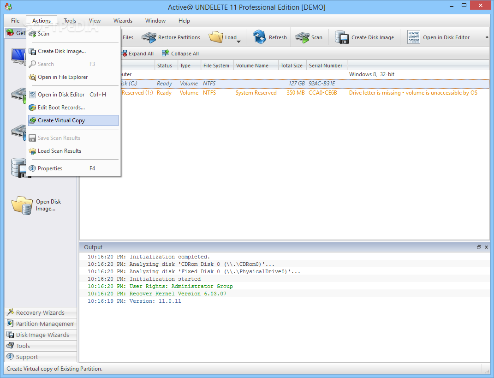The width and height of the screenshot is (494, 378).
Task: Click the Open Disk Image folder icon
Action: (22, 205)
